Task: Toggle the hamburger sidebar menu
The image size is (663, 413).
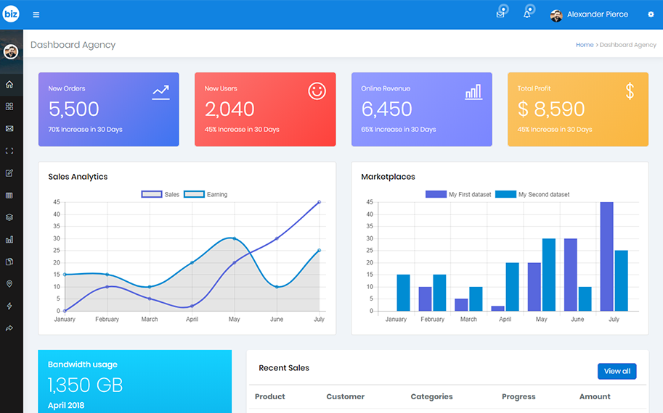Action: coord(36,15)
